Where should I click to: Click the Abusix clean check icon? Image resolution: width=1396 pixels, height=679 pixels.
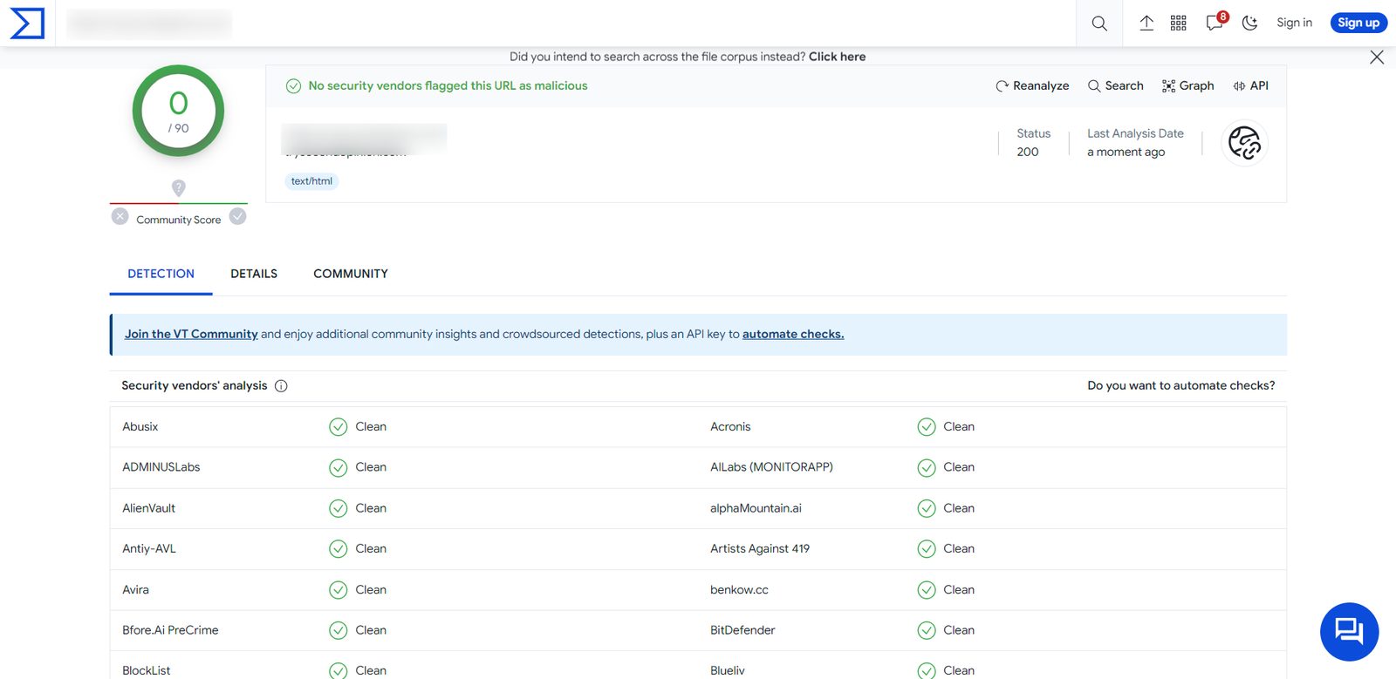339,427
